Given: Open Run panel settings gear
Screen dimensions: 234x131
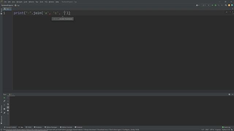Looking at the screenshot, I should point(229,95).
